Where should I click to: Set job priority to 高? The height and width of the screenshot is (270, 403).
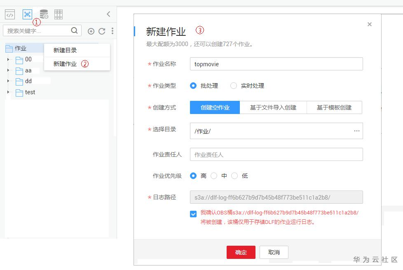[193, 176]
